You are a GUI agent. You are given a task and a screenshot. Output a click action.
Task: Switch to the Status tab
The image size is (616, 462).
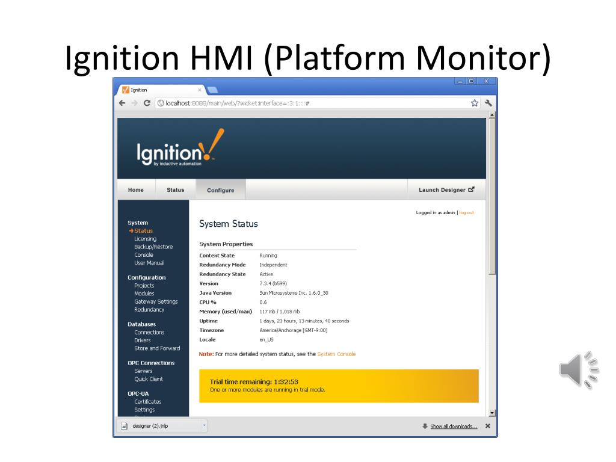pyautogui.click(x=175, y=189)
